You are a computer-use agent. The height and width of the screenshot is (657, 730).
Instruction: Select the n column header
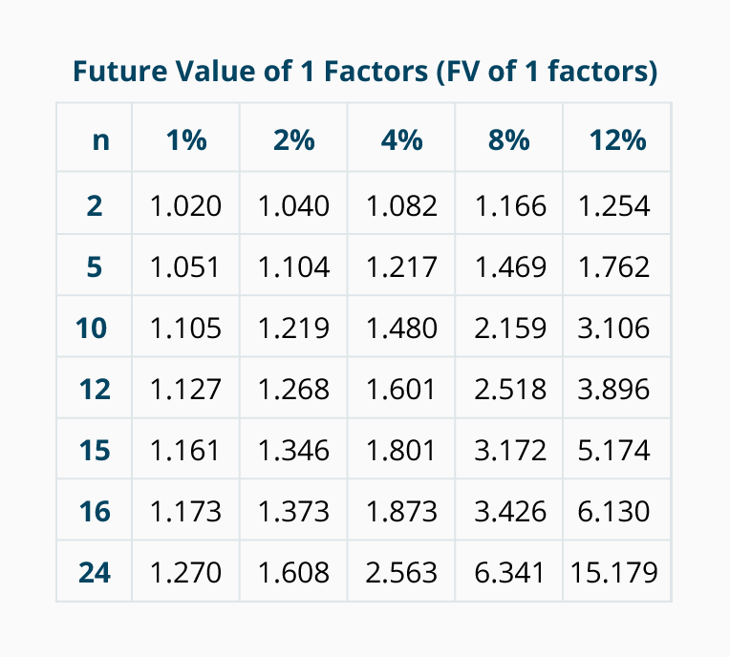[x=100, y=140]
